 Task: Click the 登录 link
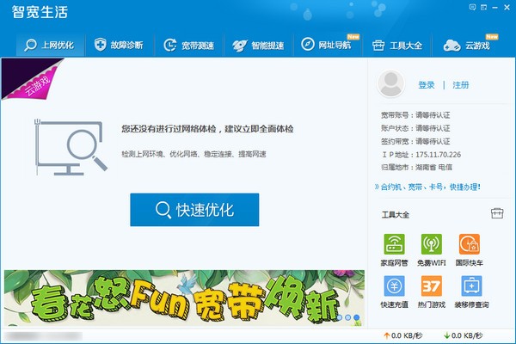click(x=427, y=85)
